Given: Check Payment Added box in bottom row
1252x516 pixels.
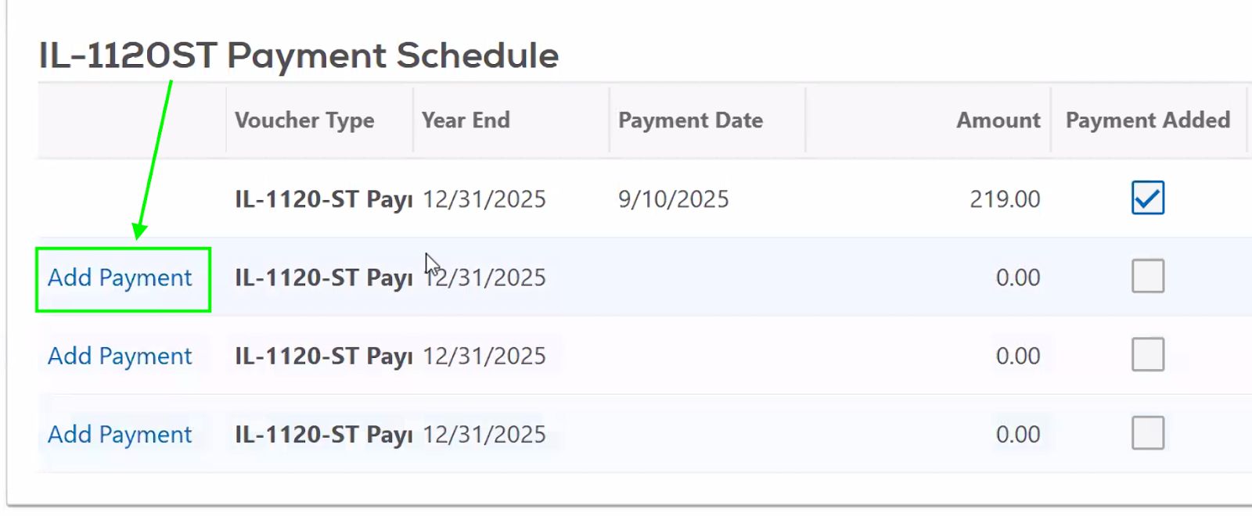Looking at the screenshot, I should pos(1147,432).
